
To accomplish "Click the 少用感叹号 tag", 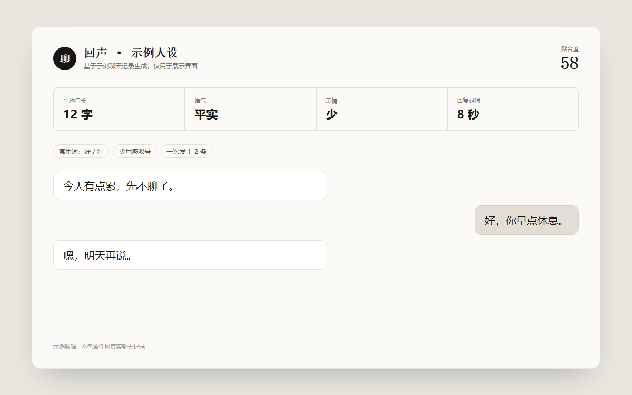I will tap(135, 151).
